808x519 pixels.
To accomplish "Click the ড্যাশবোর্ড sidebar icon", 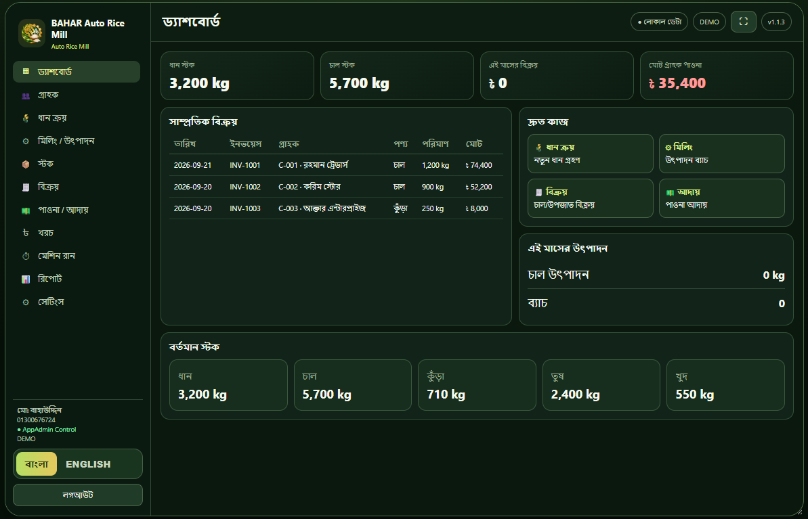I will coord(26,72).
